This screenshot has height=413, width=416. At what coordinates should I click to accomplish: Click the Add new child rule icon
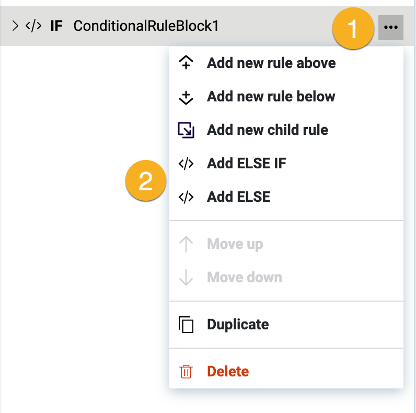point(186,130)
